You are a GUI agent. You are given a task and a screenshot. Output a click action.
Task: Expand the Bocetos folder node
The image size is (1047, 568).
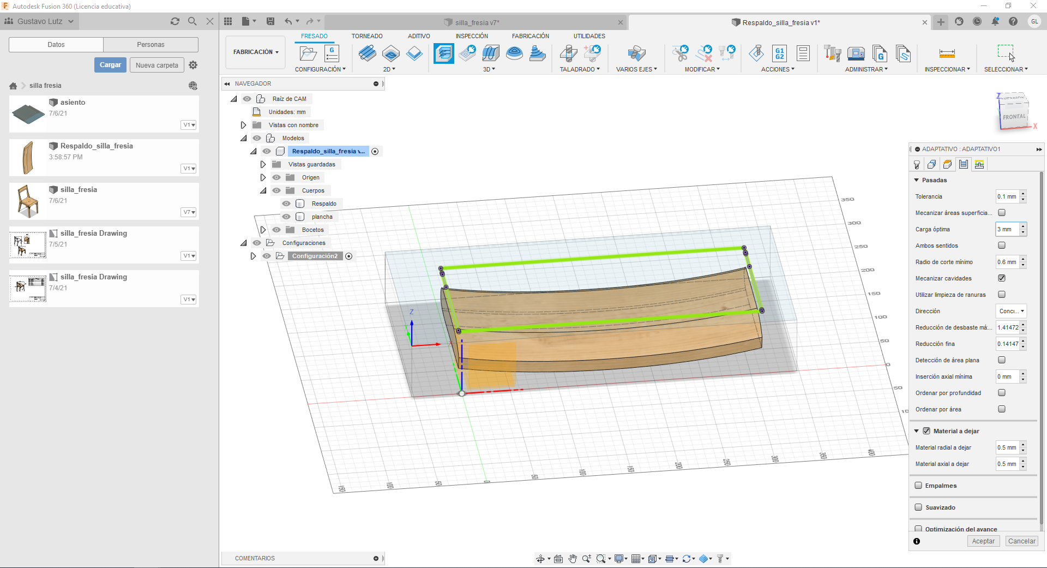coord(263,230)
